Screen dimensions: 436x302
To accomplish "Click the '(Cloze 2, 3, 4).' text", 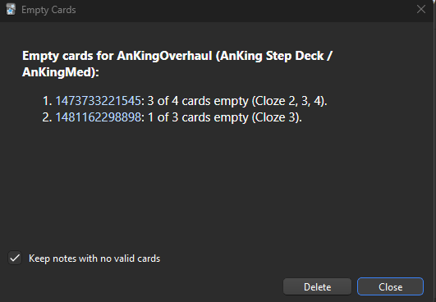I will point(290,101).
